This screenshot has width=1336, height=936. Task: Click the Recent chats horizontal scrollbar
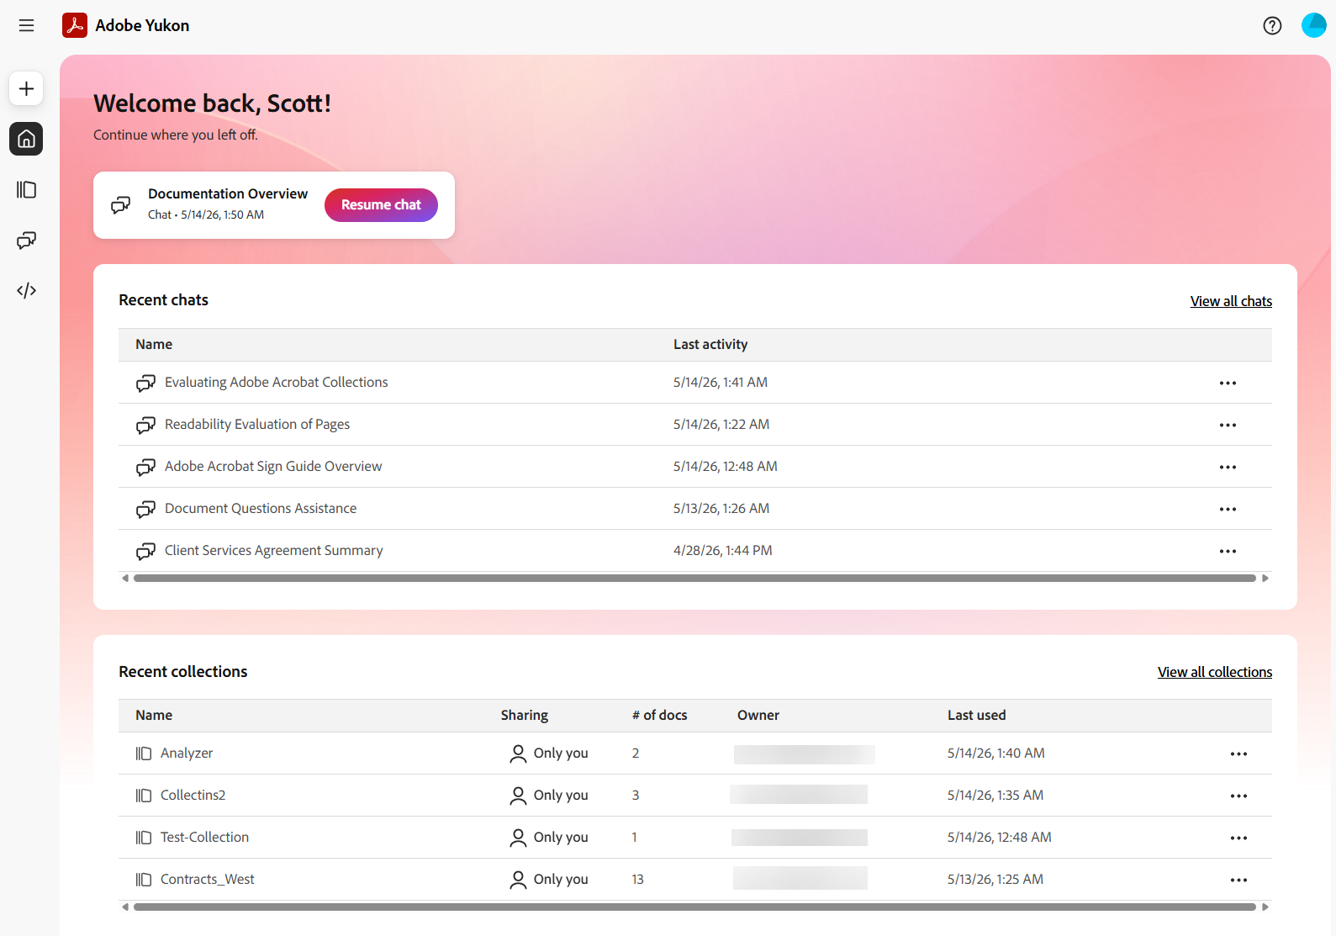tap(694, 578)
